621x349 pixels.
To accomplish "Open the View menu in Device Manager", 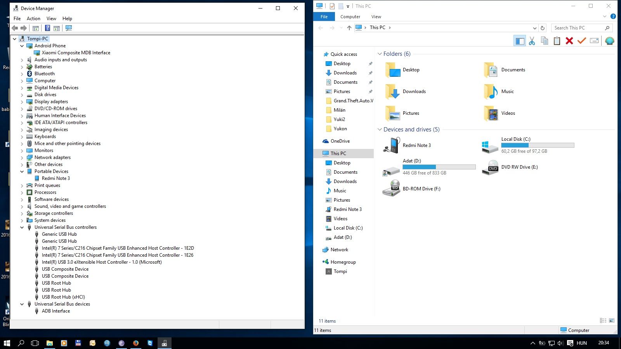I will point(51,18).
